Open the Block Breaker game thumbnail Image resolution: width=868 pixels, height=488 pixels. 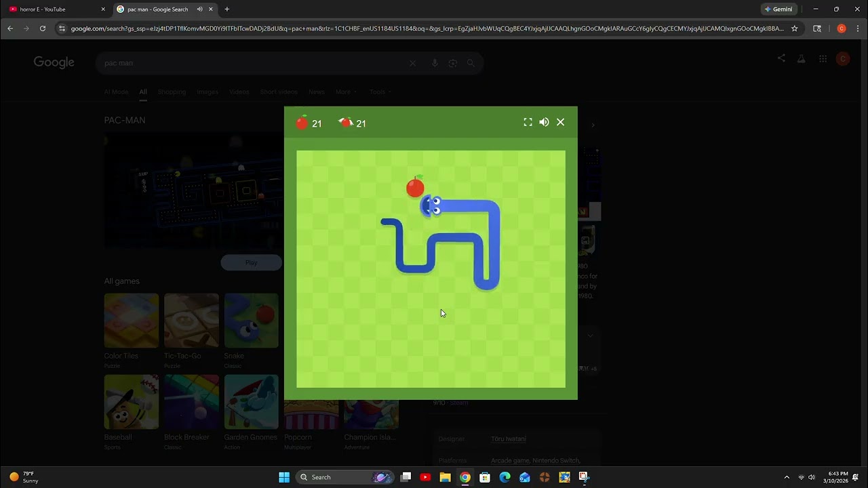coord(191,402)
